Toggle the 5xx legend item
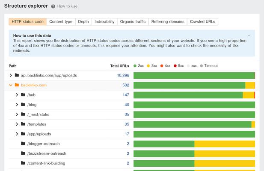The image size is (264, 171). pyautogui.click(x=178, y=66)
